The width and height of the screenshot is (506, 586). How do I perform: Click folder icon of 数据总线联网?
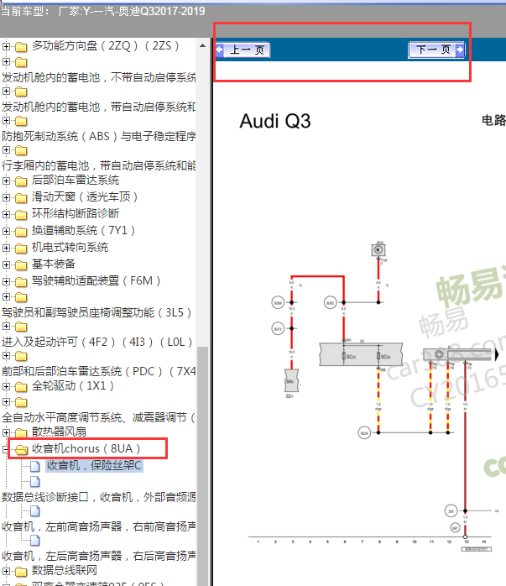coord(21,572)
